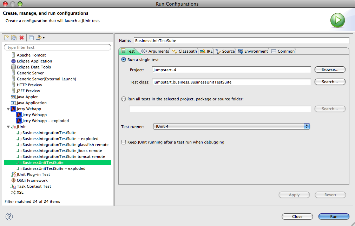The image size is (355, 226).
Task: Click the HTTP Preview icon
Action: click(13, 85)
